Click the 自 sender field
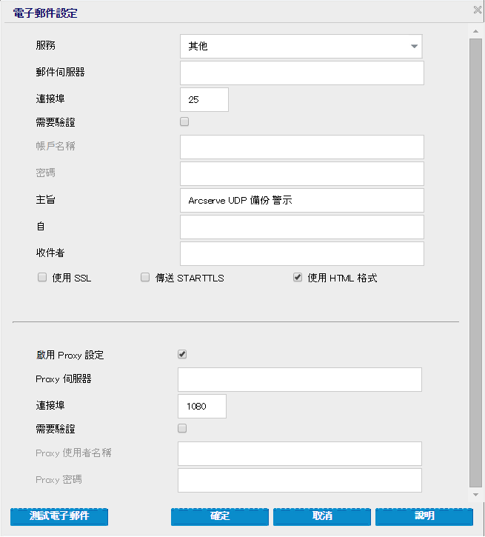Image resolution: width=485 pixels, height=537 pixels. coord(301,227)
